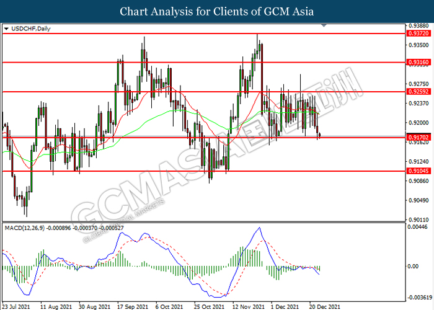The width and height of the screenshot is (434, 310).
Task: Click the 12 Nov 2021 date label
Action: point(248,307)
